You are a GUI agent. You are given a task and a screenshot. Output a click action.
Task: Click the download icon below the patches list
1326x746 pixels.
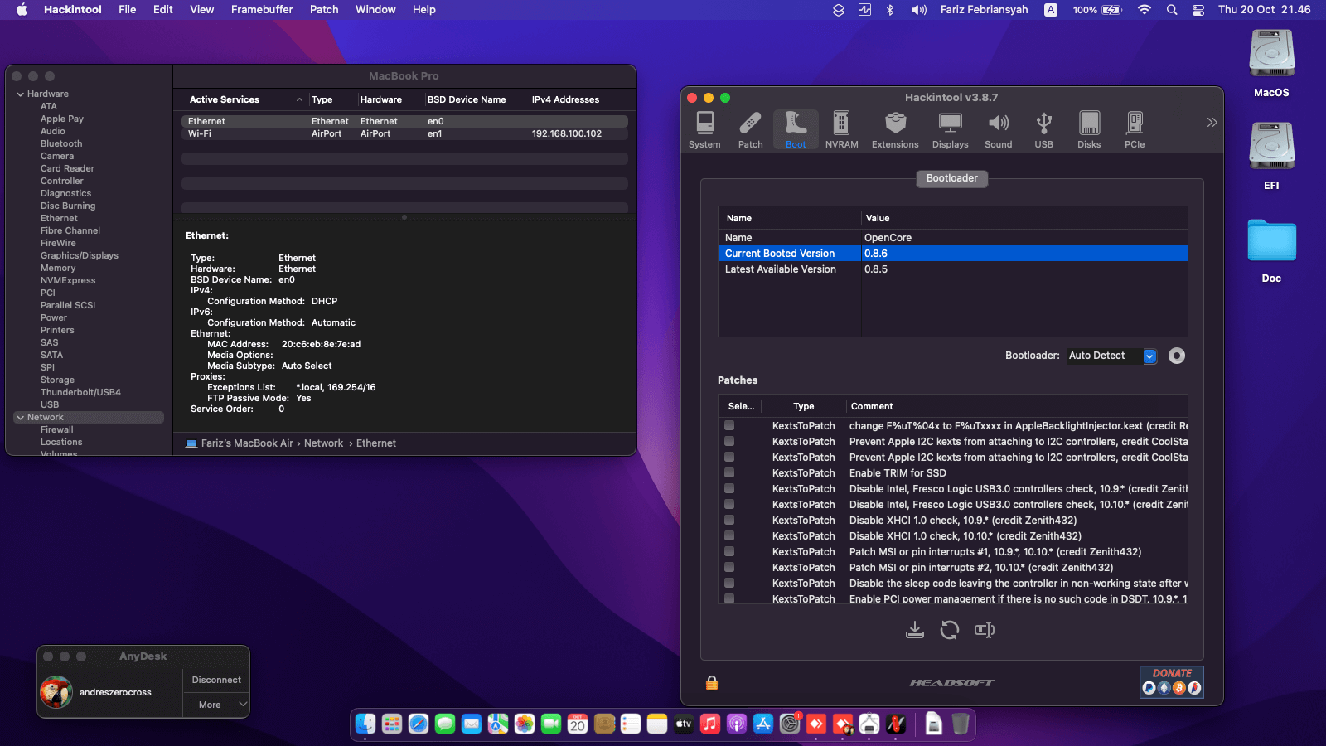click(x=915, y=631)
